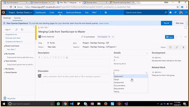This screenshot has height=107, width=190.
Task: Apply underline in Description editor
Action: 45,57
